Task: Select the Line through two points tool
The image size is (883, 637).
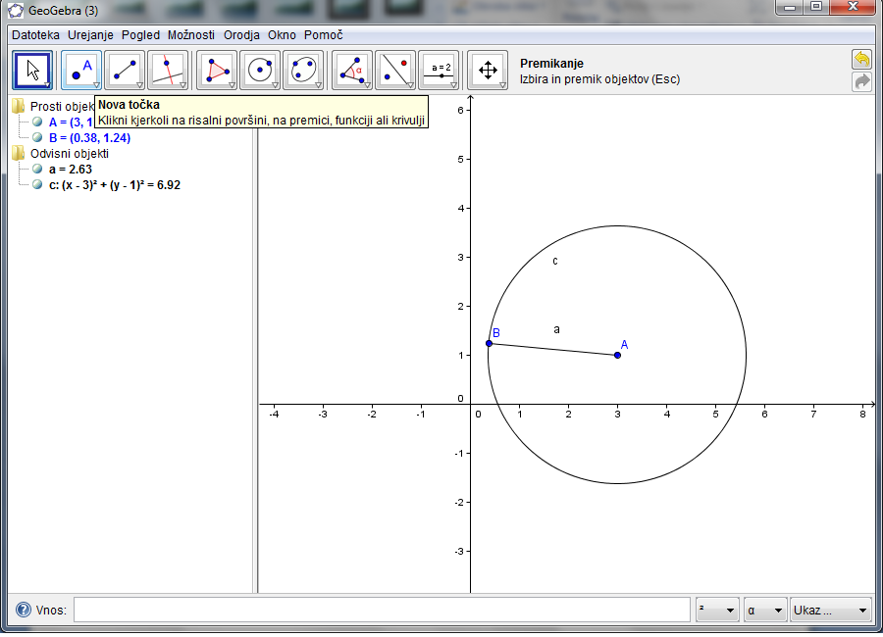Action: (125, 70)
